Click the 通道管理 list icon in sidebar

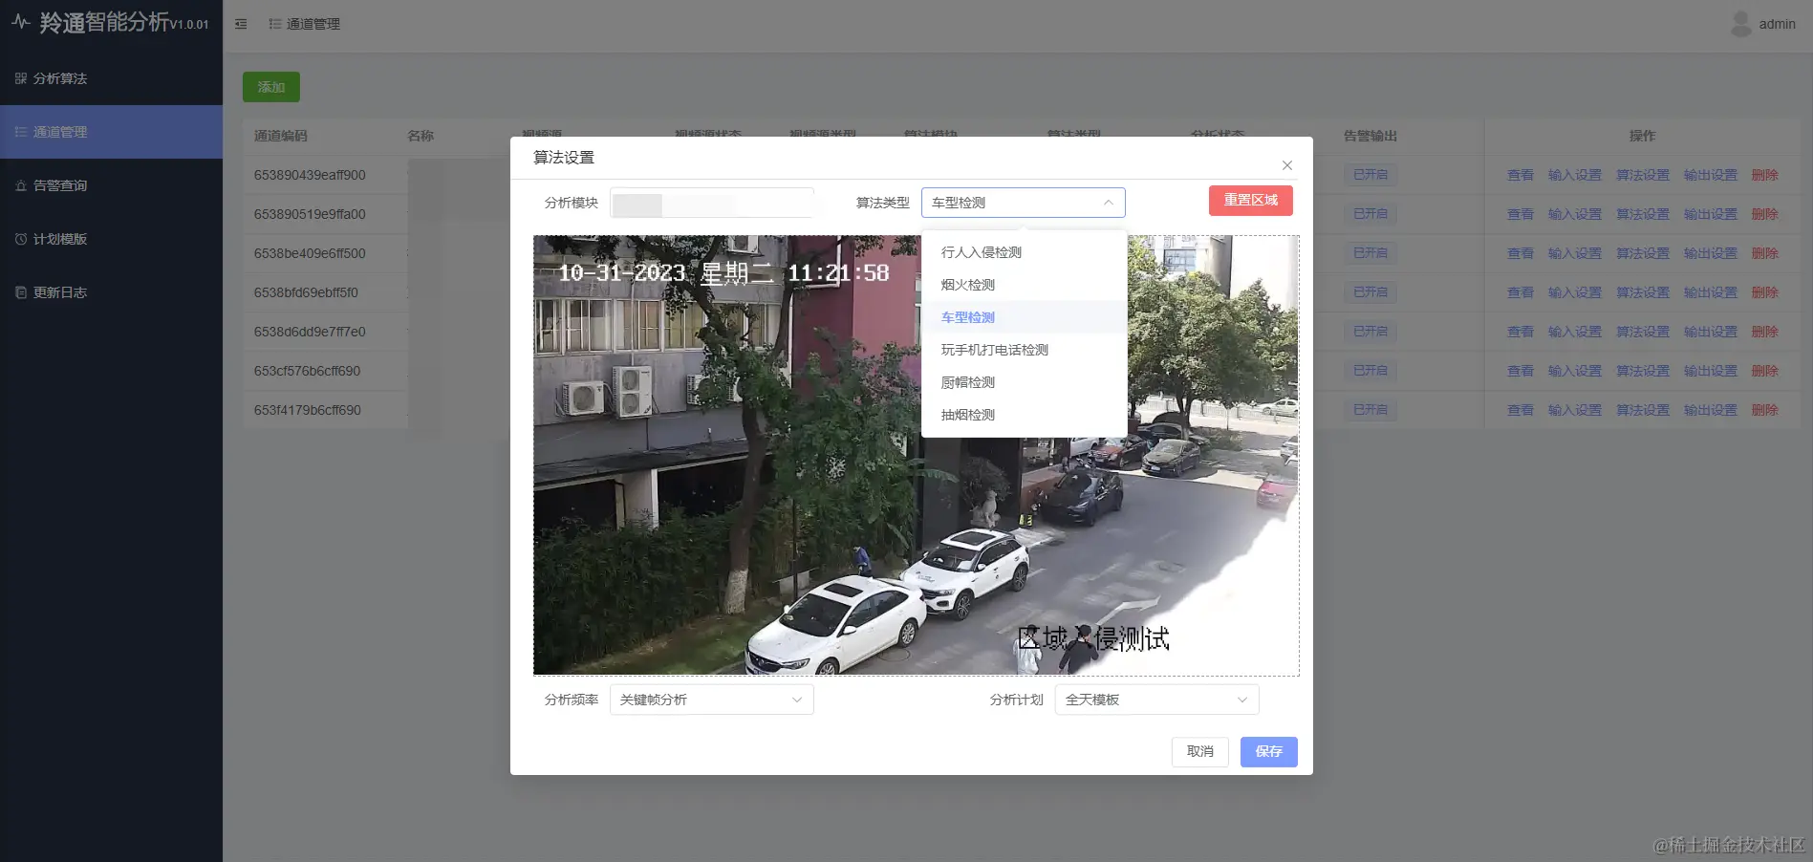pos(20,131)
